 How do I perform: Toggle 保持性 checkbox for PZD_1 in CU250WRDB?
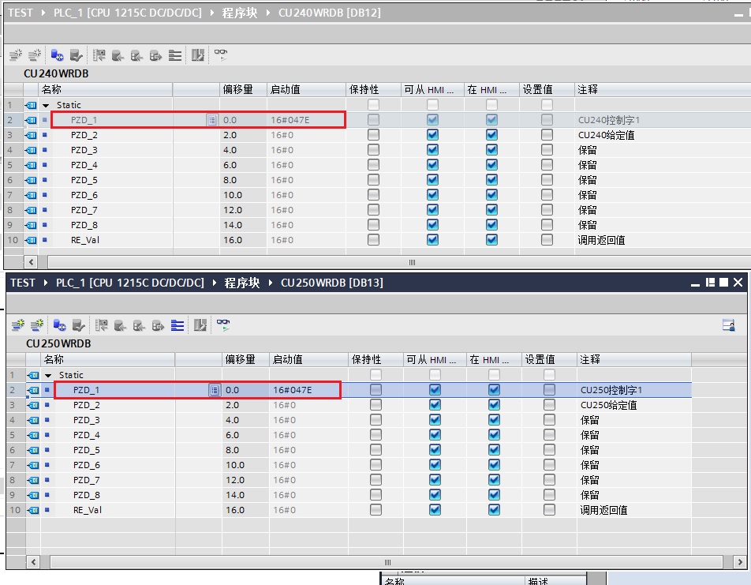(x=376, y=390)
